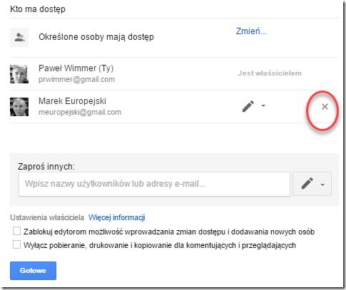Open the invite permission dropdown arrow
This screenshot has width=346, height=290.
pyautogui.click(x=322, y=185)
